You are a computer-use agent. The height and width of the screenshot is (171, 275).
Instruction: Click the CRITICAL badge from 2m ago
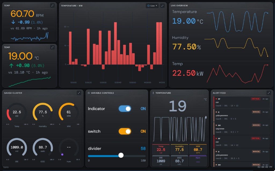tap(256, 99)
